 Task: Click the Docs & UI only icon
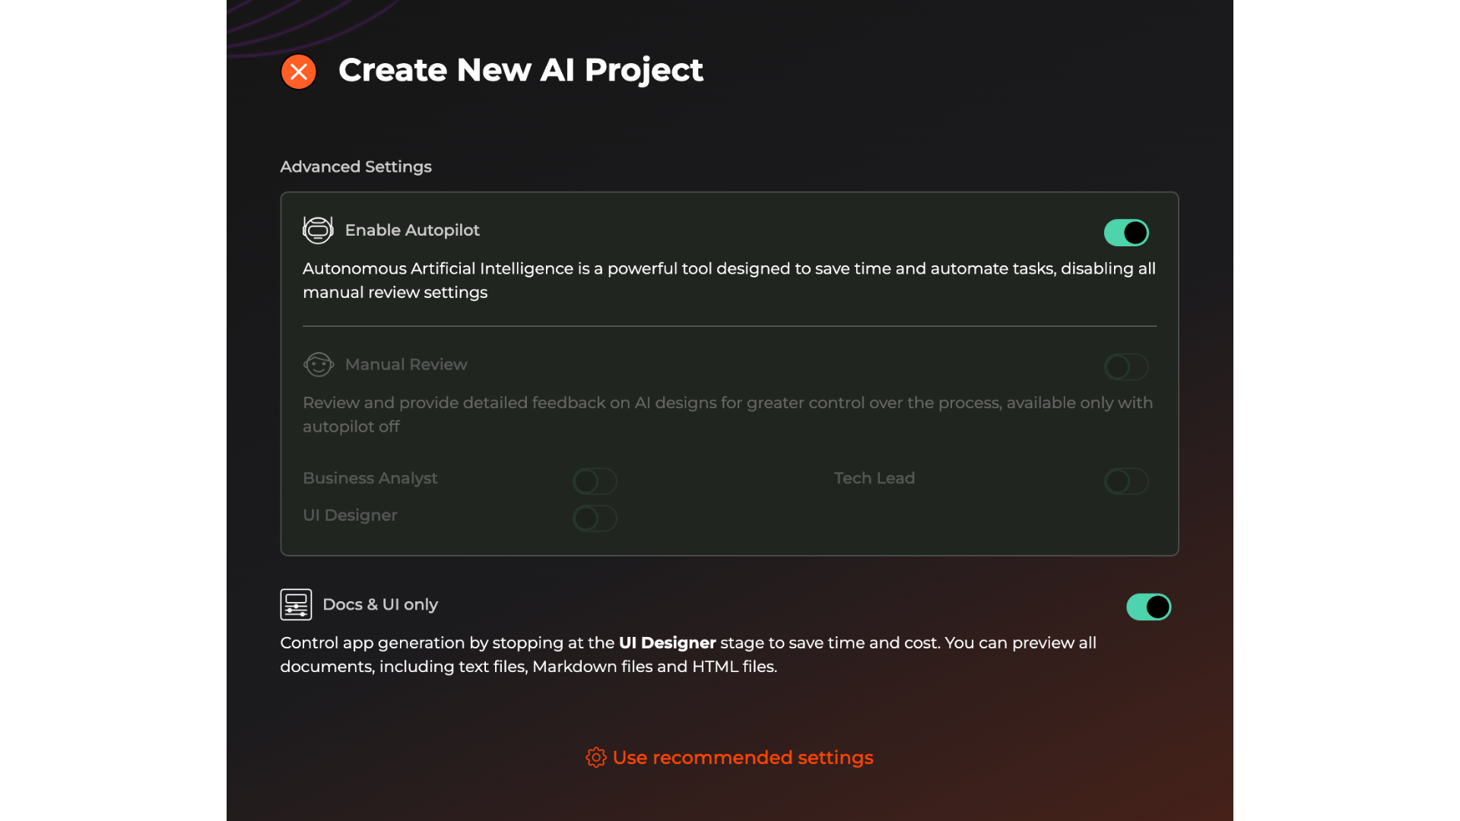(x=296, y=605)
